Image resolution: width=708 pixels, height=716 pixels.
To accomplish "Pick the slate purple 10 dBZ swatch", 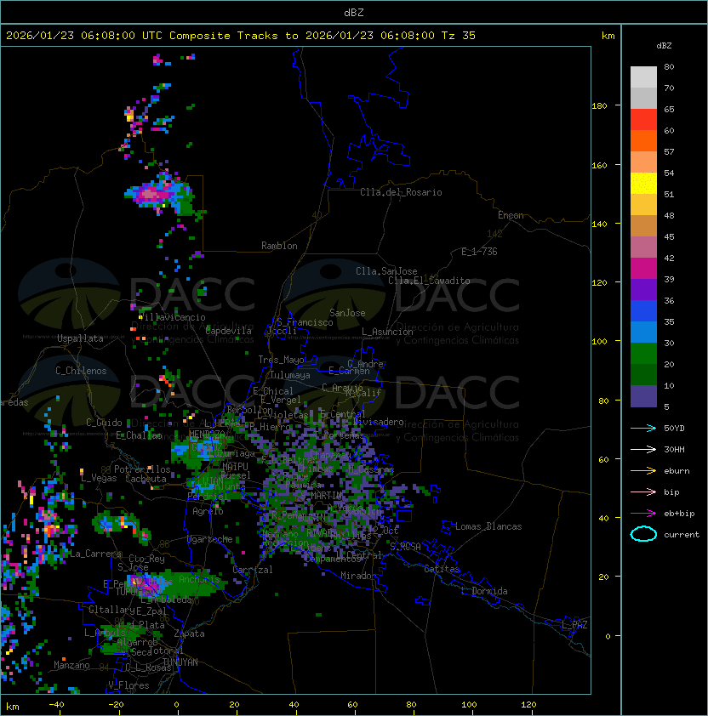I will click(x=643, y=396).
